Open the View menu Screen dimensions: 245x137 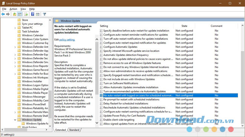coord(23,9)
